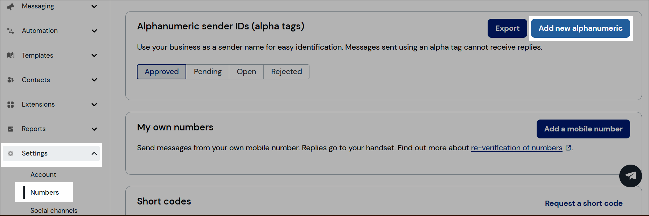Click the Export button
This screenshot has width=649, height=216.
pyautogui.click(x=507, y=28)
